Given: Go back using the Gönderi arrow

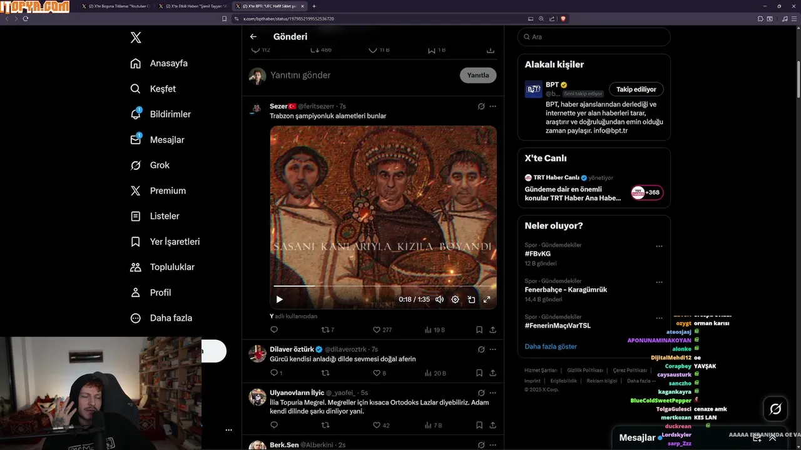Looking at the screenshot, I should 253,37.
